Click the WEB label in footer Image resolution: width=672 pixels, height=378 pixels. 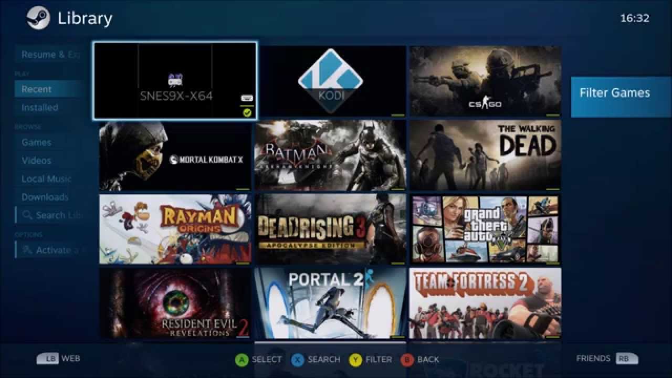[x=71, y=359]
